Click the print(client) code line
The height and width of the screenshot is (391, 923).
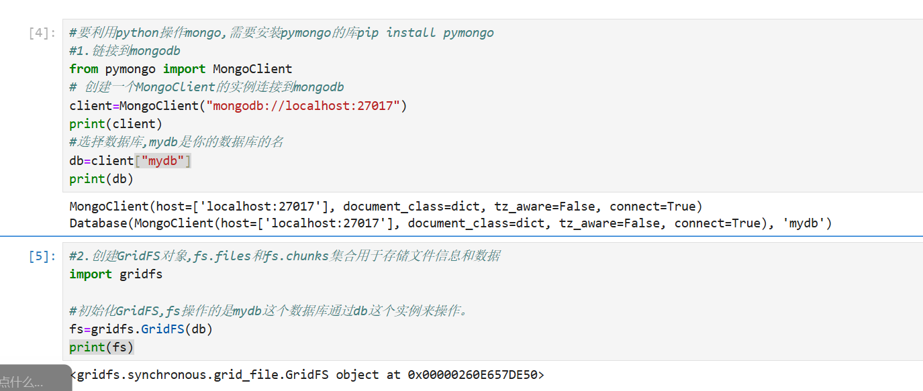[115, 124]
